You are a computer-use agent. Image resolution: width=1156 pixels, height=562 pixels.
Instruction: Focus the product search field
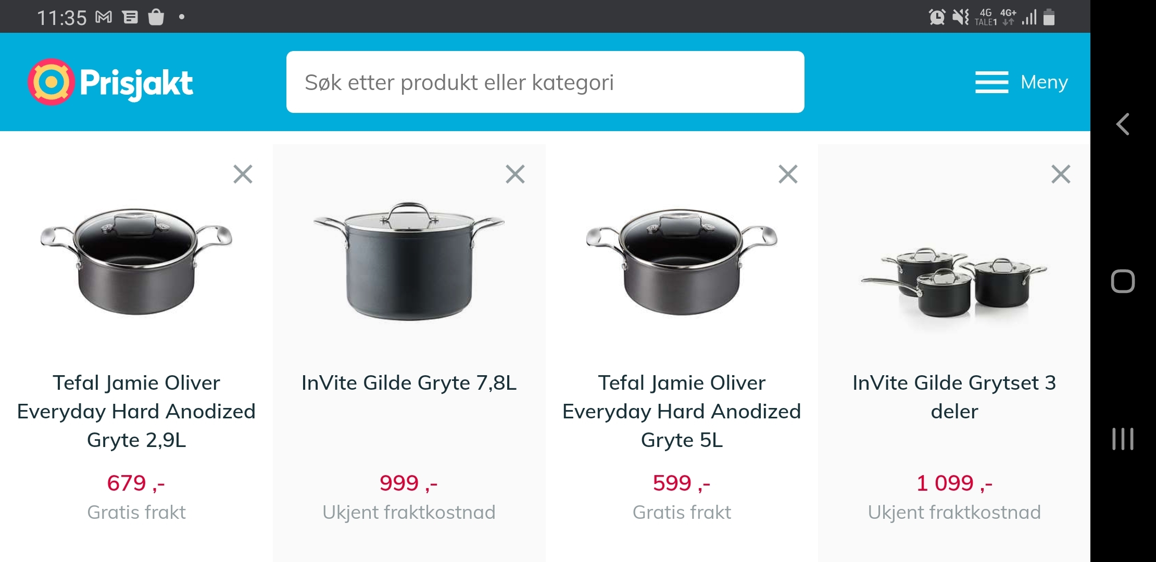(545, 82)
